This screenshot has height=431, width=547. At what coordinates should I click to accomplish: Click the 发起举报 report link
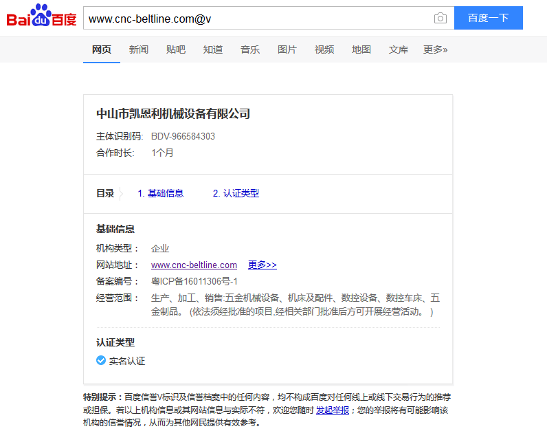pos(333,410)
